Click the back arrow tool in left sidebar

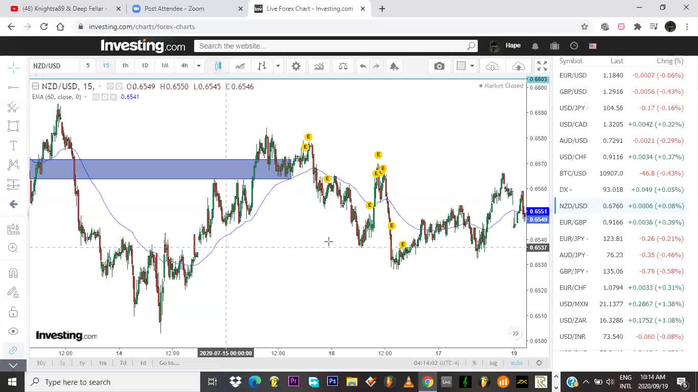coord(13,204)
